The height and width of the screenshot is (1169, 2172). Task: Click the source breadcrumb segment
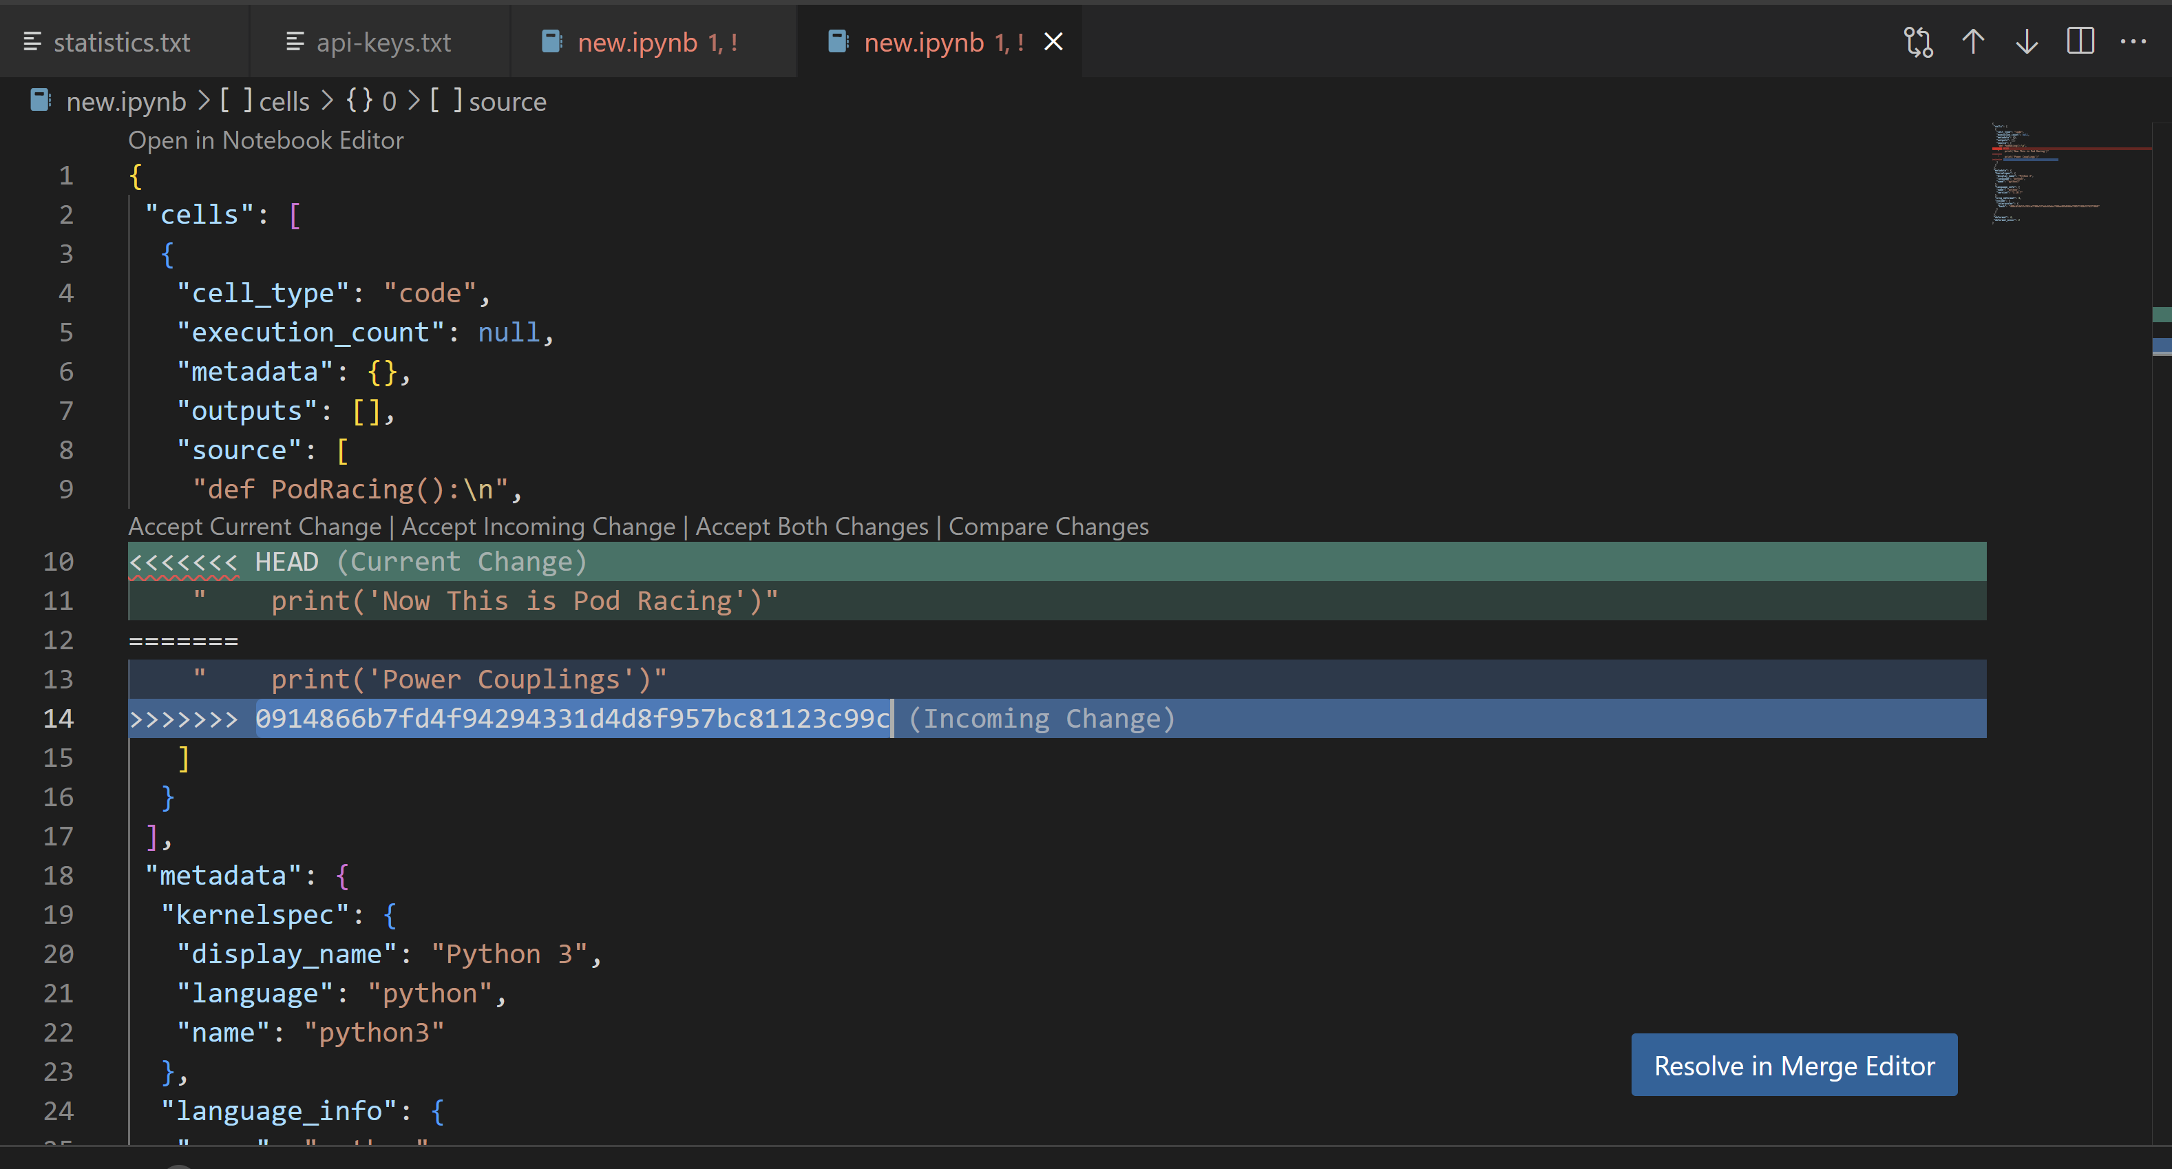[489, 101]
